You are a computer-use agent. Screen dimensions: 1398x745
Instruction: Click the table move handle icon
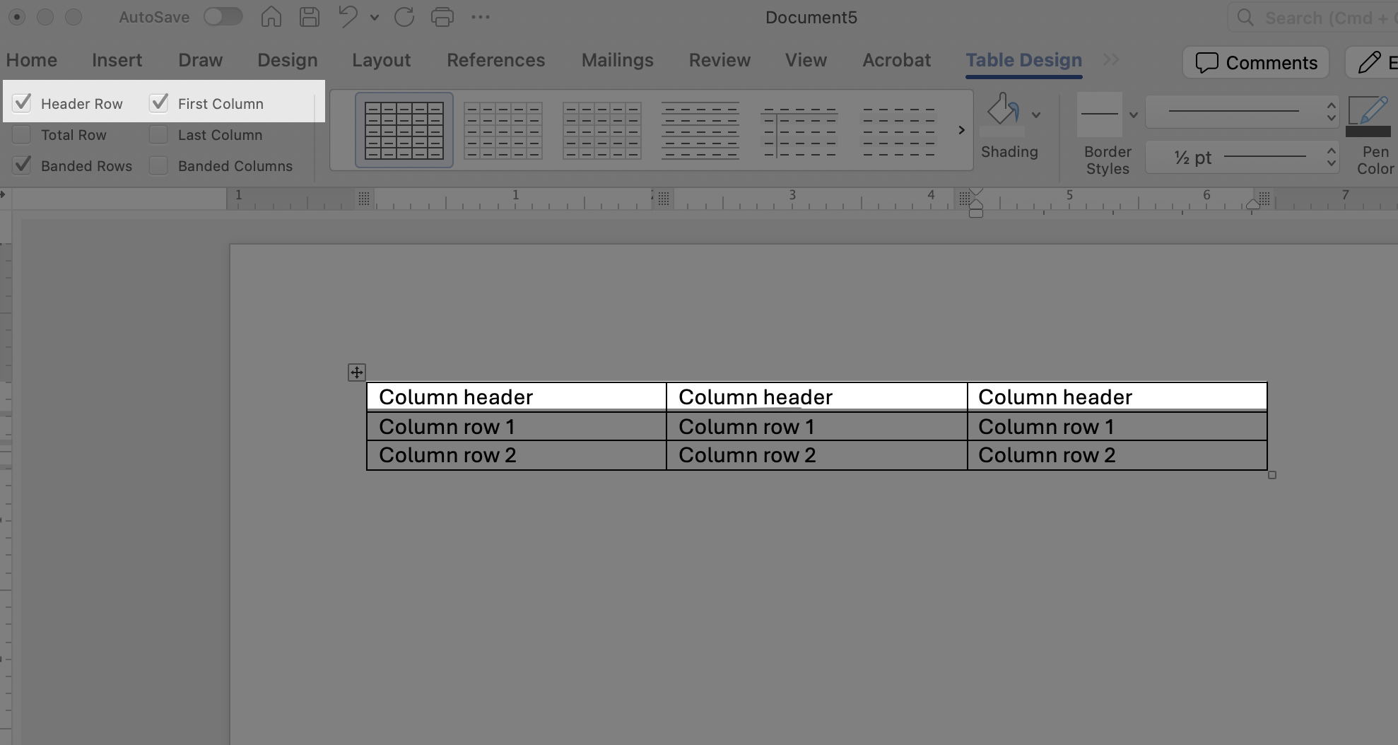[x=357, y=372]
